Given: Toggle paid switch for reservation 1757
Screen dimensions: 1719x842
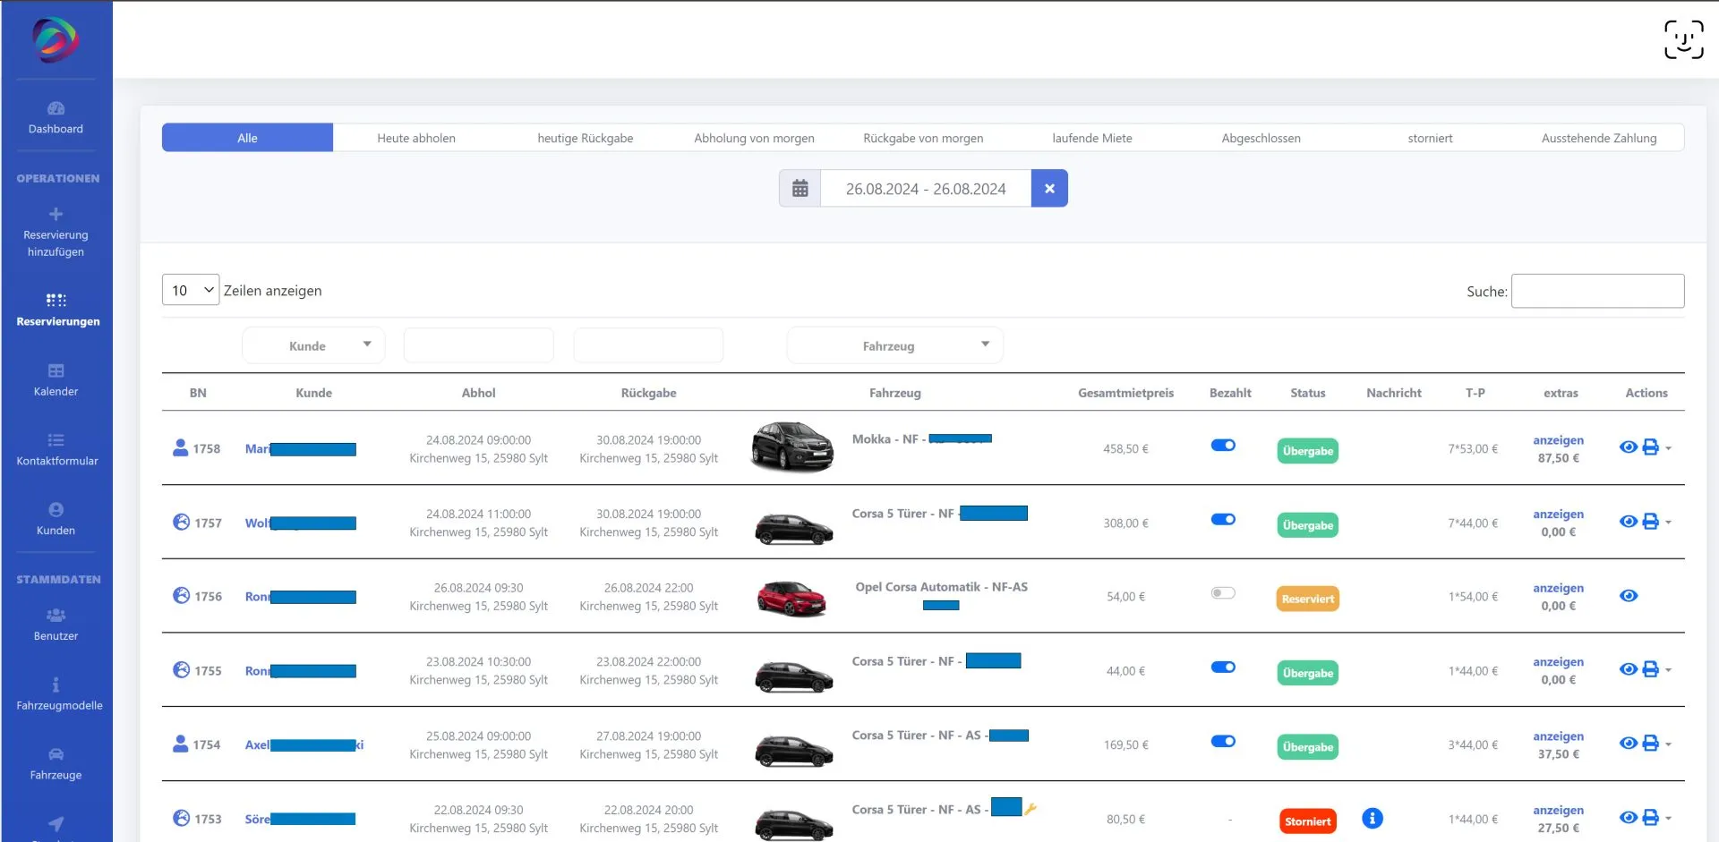Looking at the screenshot, I should 1223,520.
